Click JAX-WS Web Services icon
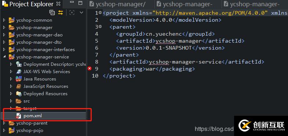The width and height of the screenshot is (288, 136). (x=19, y=72)
